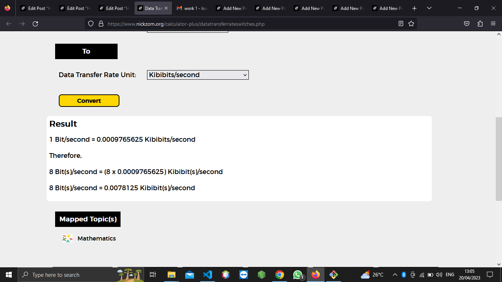Open File Explorer from the taskbar

point(172,275)
